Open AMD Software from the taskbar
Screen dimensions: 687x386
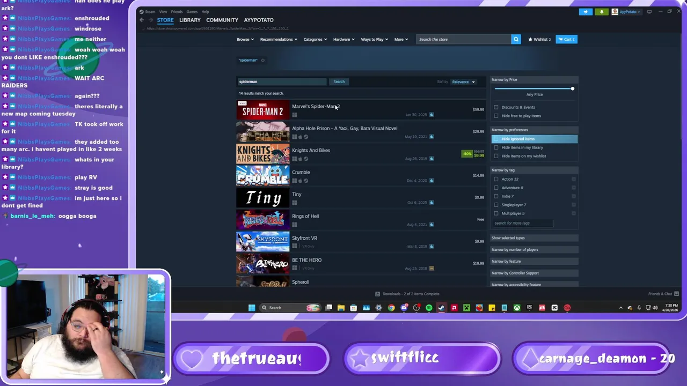(454, 308)
